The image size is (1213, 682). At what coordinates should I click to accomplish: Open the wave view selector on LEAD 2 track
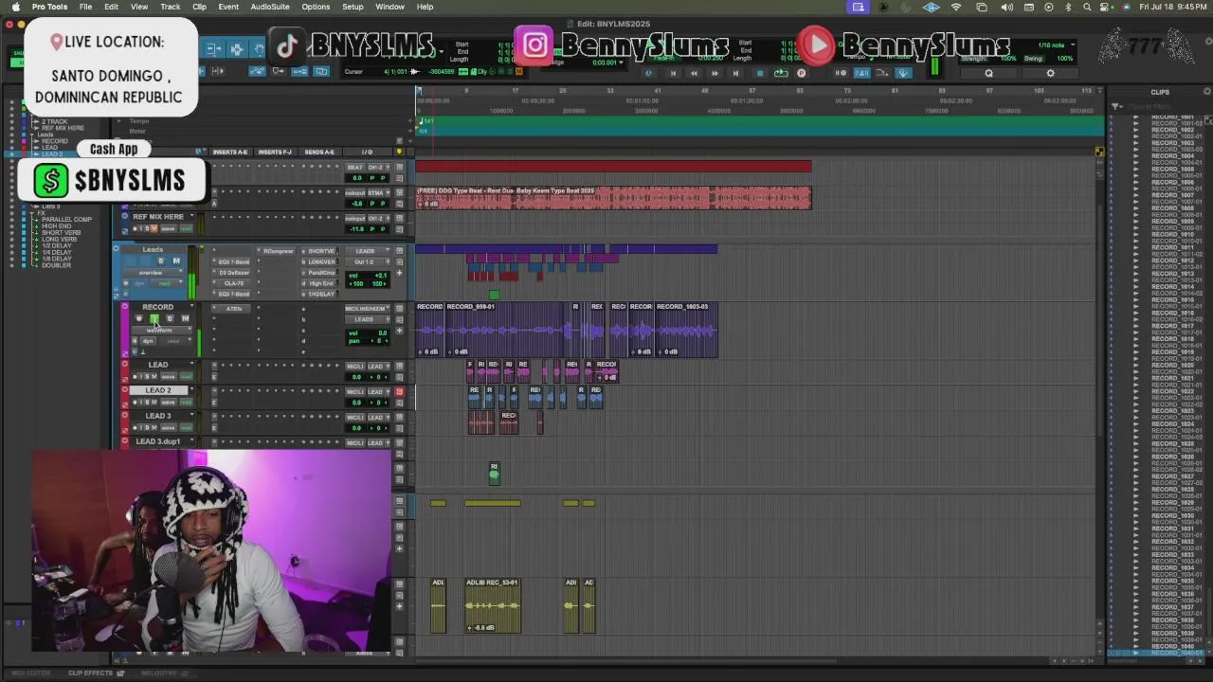point(168,402)
